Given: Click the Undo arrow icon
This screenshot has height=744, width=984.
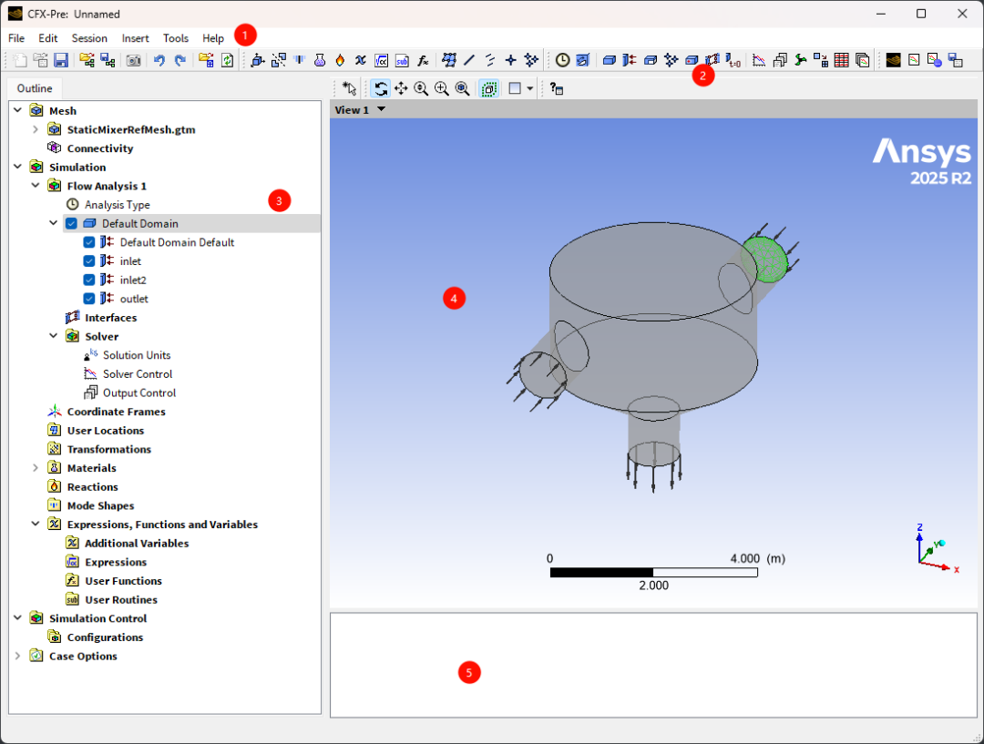Looking at the screenshot, I should coord(159,60).
